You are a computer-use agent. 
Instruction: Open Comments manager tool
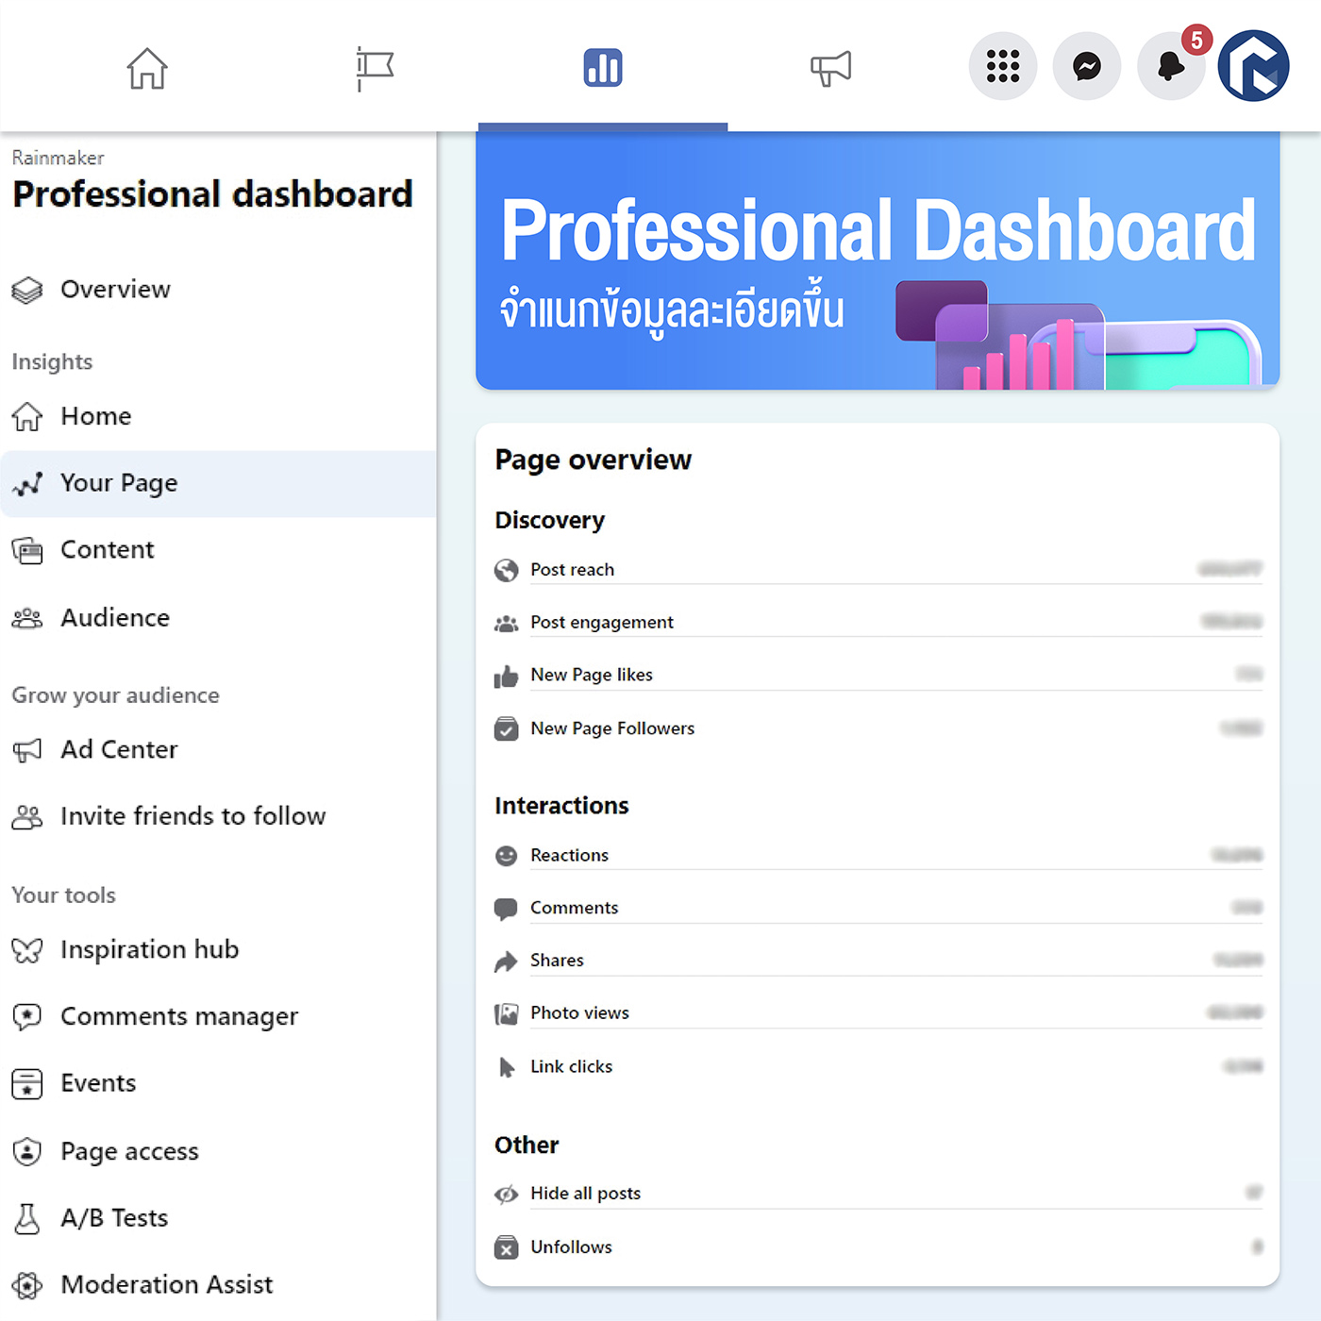[179, 1017]
